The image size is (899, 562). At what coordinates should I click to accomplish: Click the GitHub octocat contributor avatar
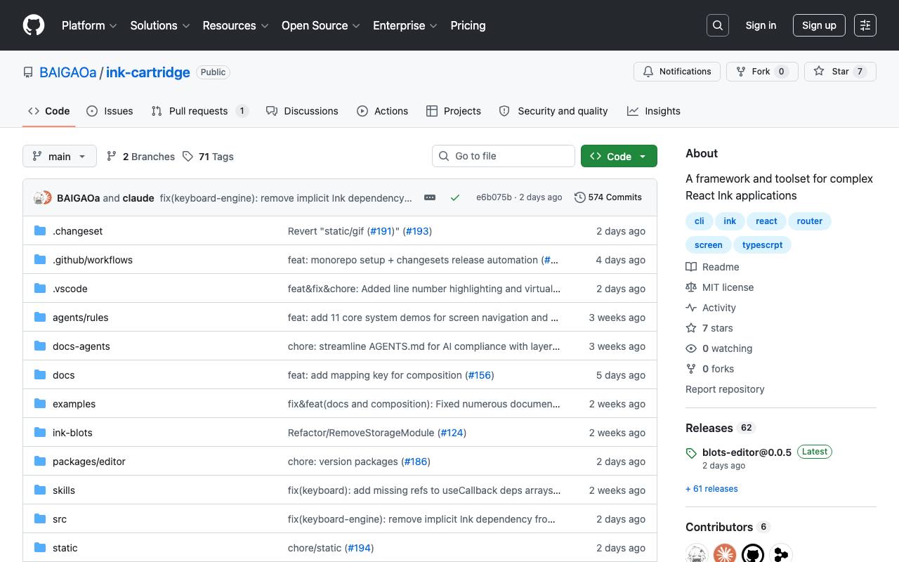click(x=753, y=554)
